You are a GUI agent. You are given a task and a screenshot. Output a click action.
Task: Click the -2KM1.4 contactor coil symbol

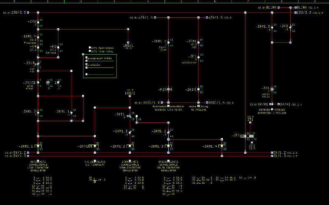pyautogui.click(x=222, y=146)
